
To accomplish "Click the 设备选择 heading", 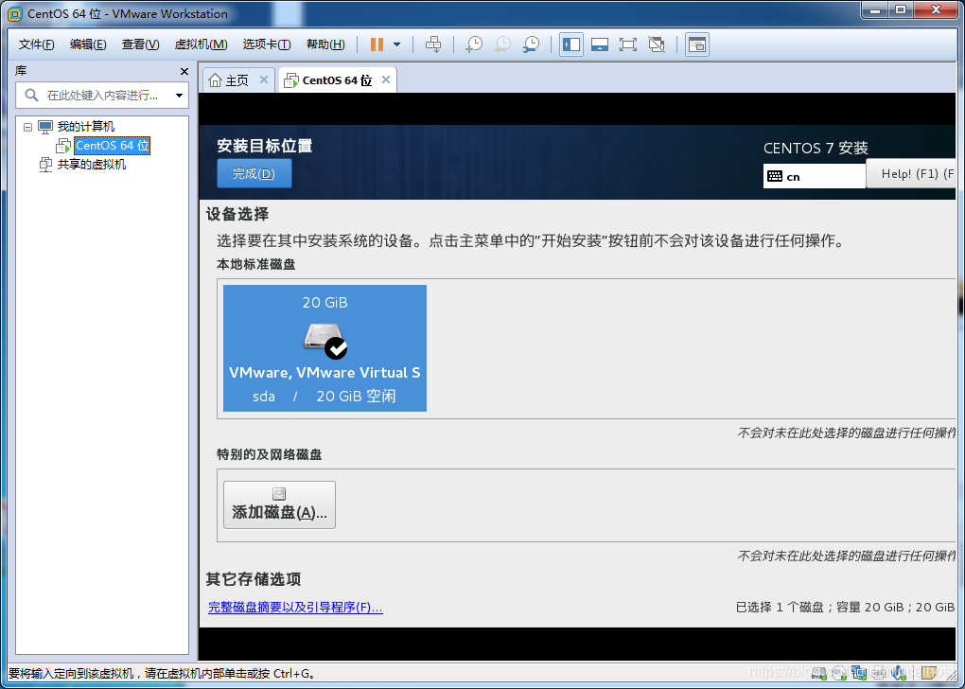I will (x=237, y=214).
